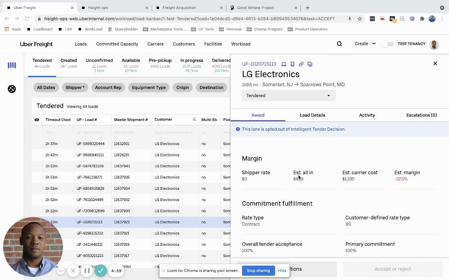Screen dimensions: 449x280
Task: Select the In progress kanban stage
Action: coord(192,65)
